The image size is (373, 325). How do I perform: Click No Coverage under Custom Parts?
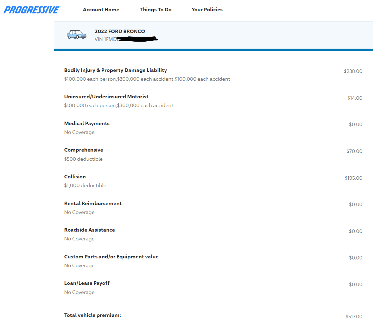80,265
